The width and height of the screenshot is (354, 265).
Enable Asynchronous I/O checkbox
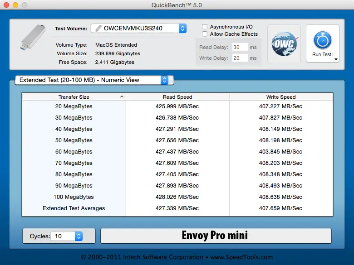click(x=205, y=27)
